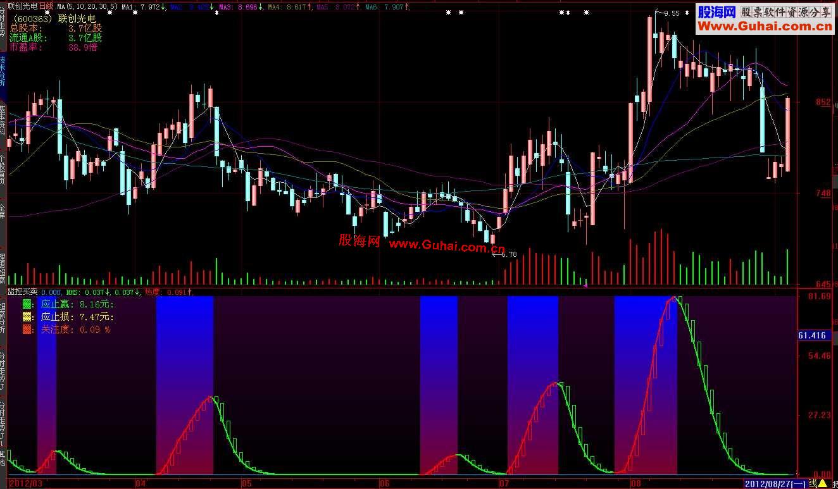Viewport: 838px width, 489px height.
Task: Click the 总股本 3.7亿股 line
Action: click(55, 28)
